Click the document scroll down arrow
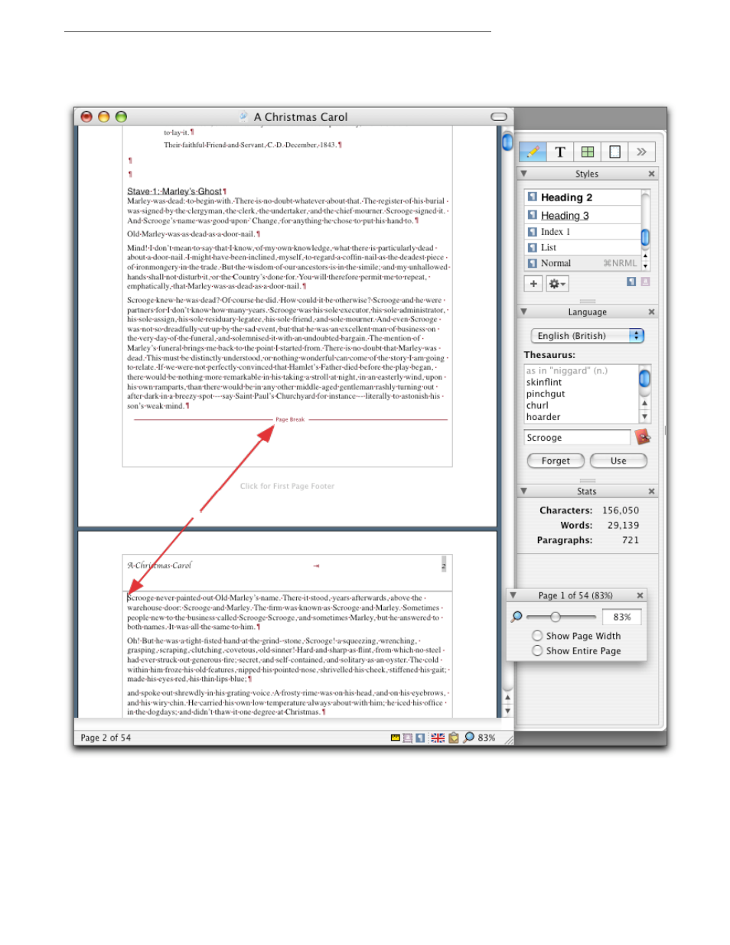 [507, 711]
